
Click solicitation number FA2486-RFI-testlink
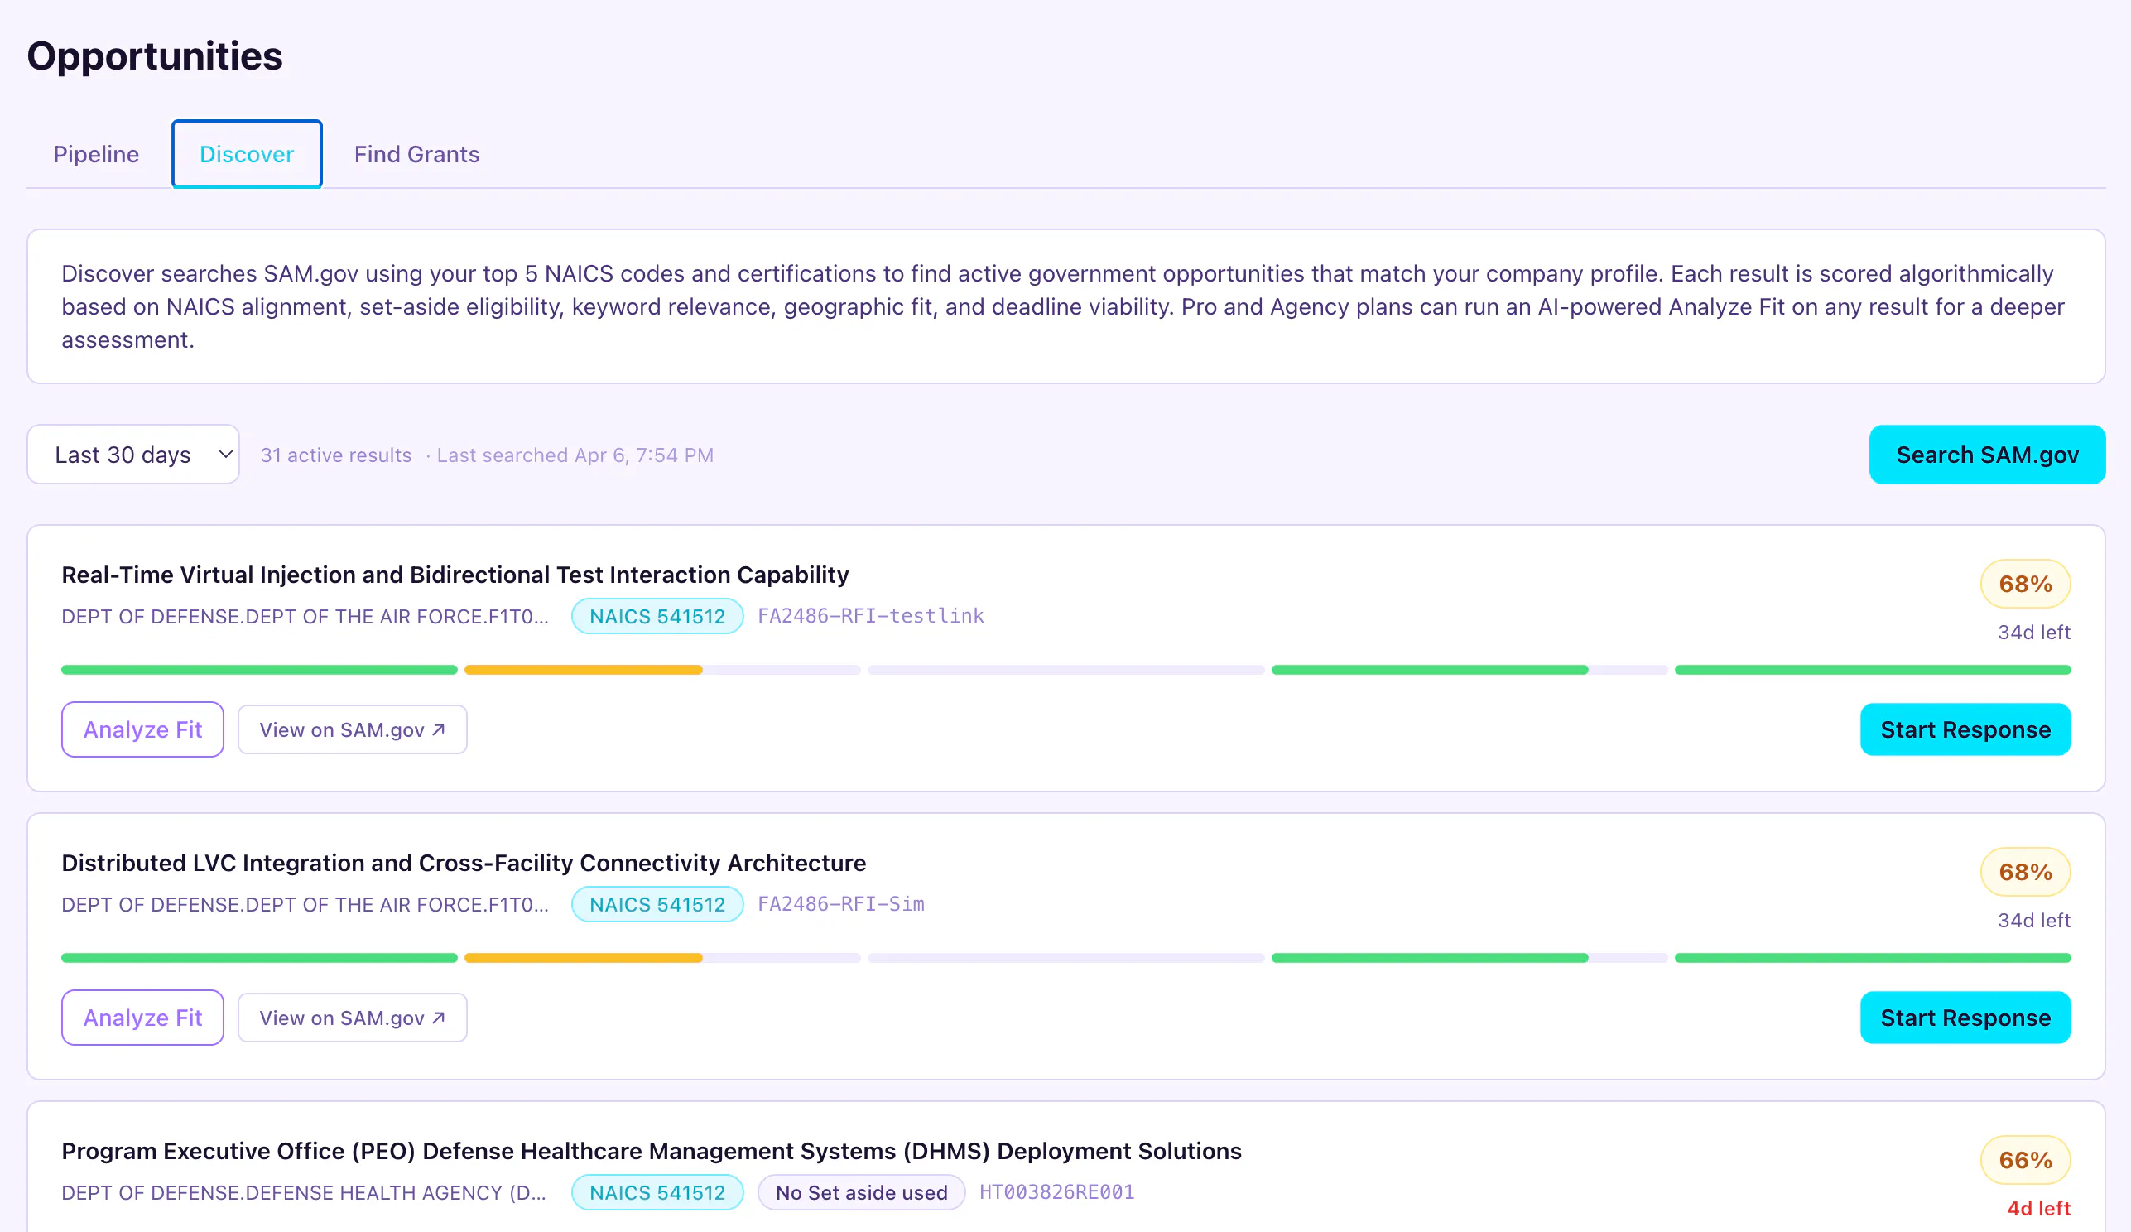pos(870,615)
